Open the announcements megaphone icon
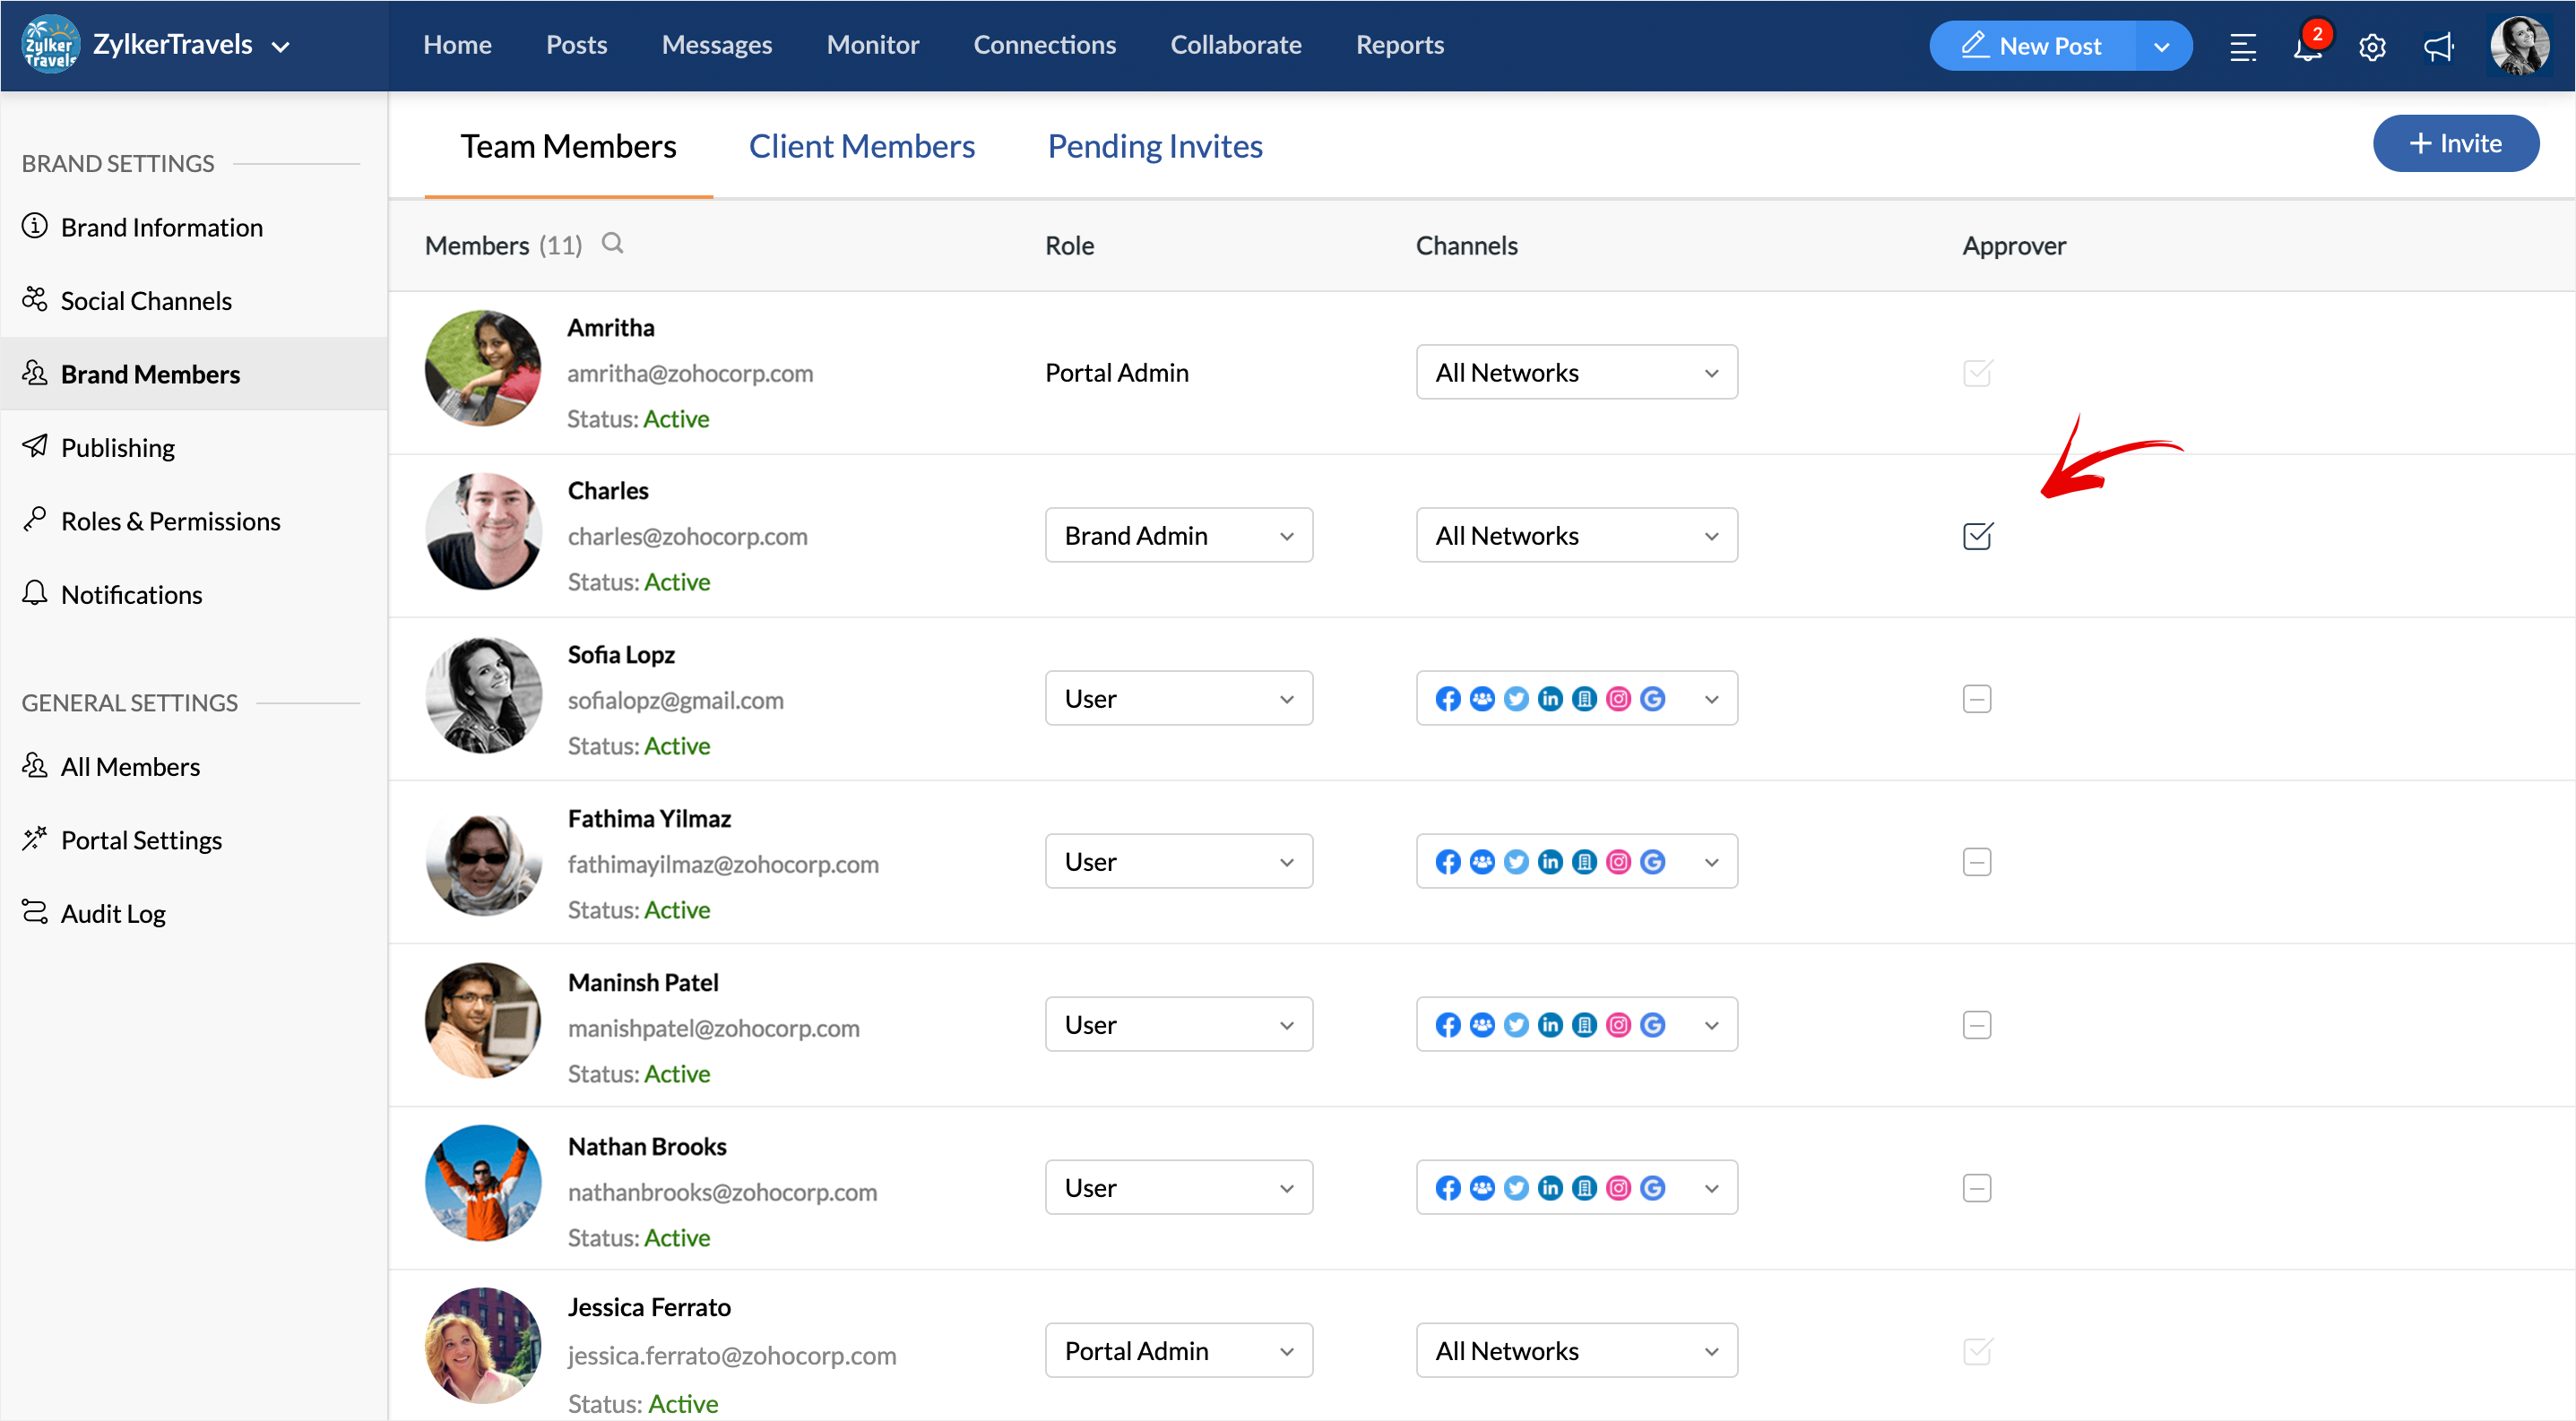Screen dimensions: 2576x1421 (x=2438, y=47)
